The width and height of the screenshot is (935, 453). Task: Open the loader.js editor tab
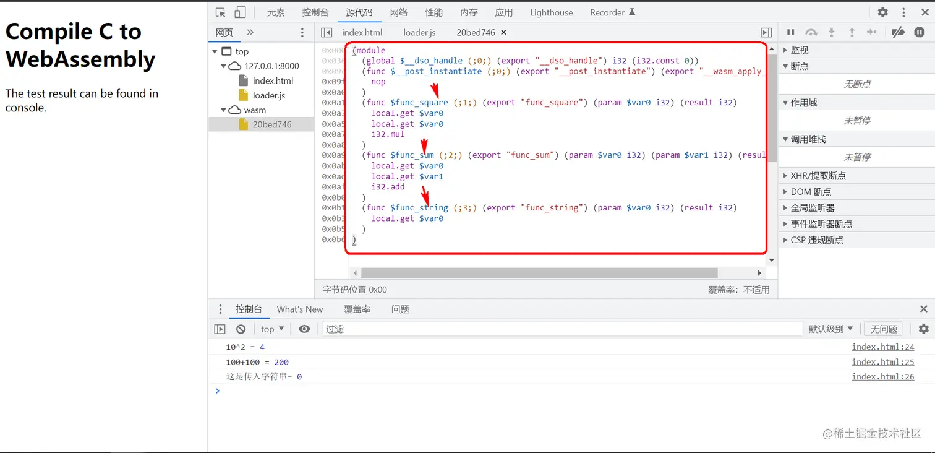click(x=419, y=33)
